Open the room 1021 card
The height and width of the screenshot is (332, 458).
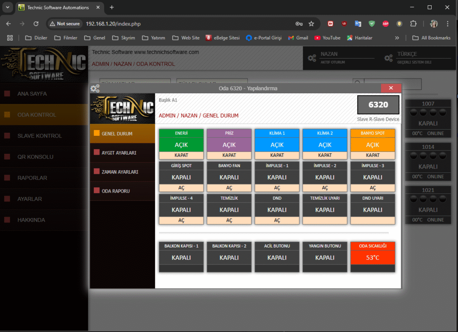coord(428,205)
